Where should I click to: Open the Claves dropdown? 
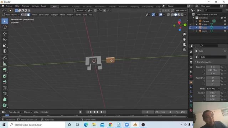[28, 112]
